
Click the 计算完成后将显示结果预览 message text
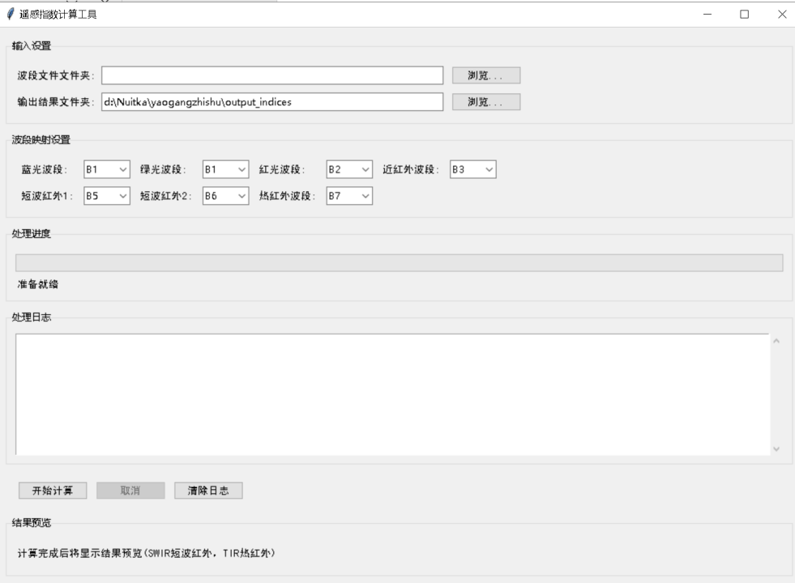point(146,553)
